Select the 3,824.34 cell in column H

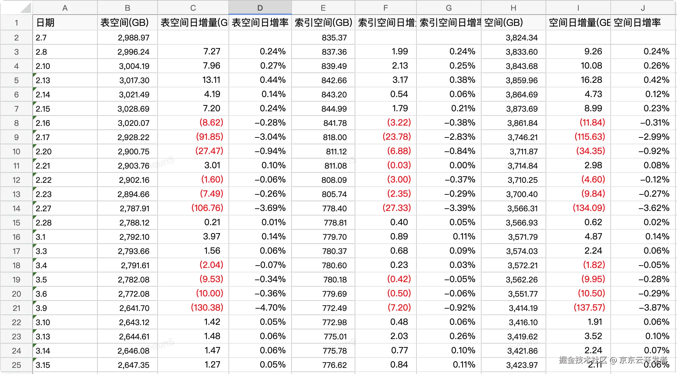(521, 38)
